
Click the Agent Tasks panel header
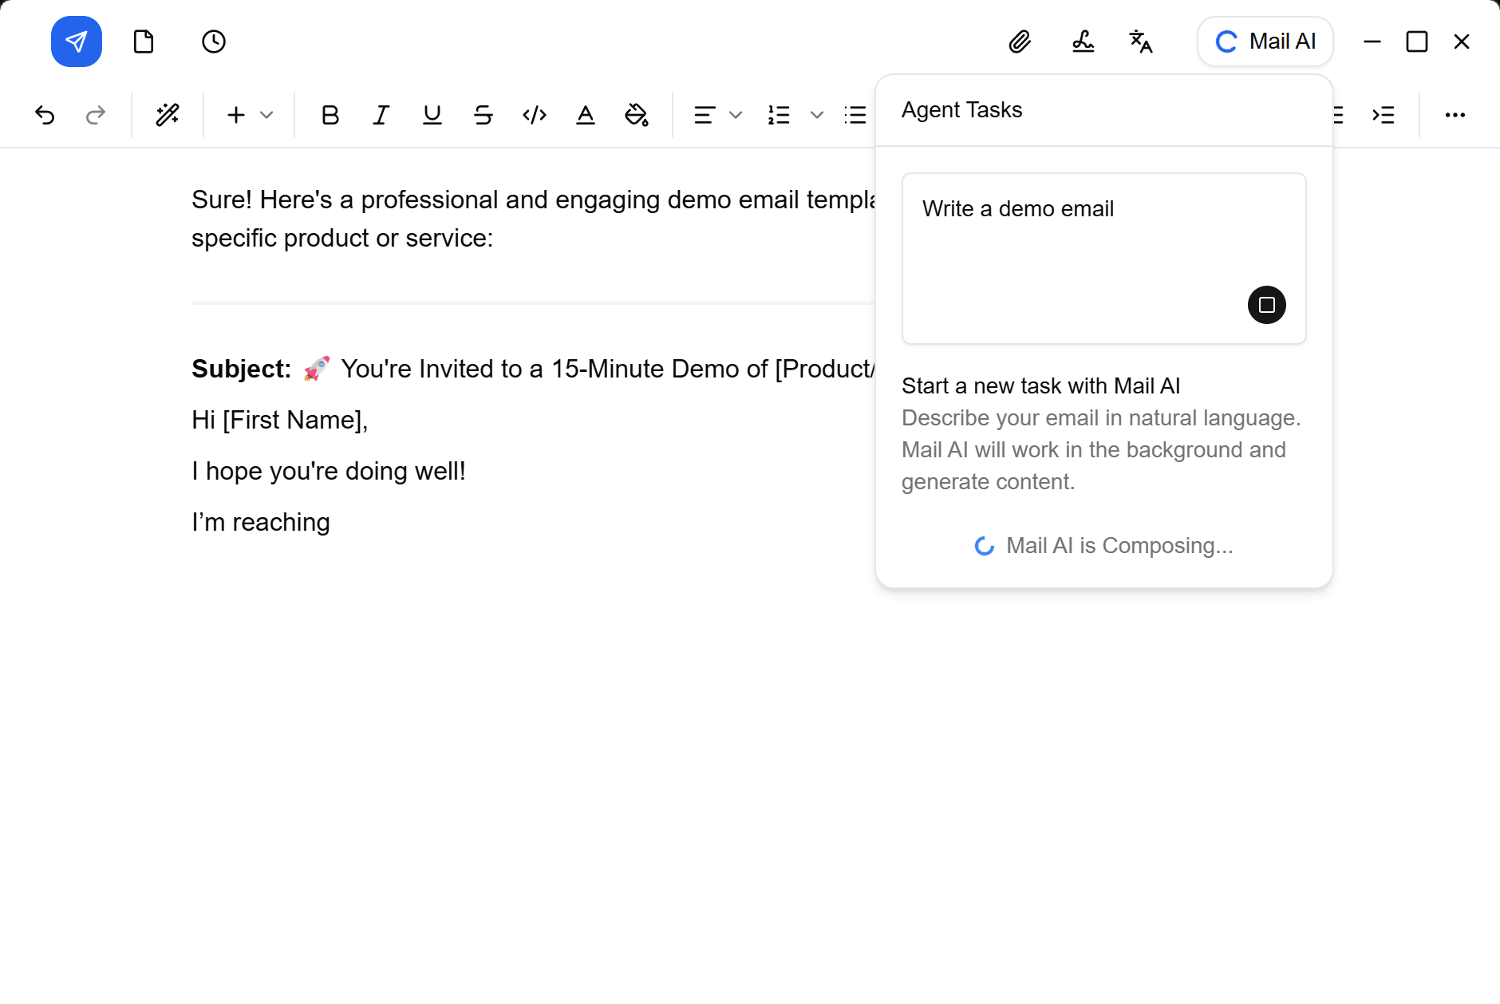[961, 109]
